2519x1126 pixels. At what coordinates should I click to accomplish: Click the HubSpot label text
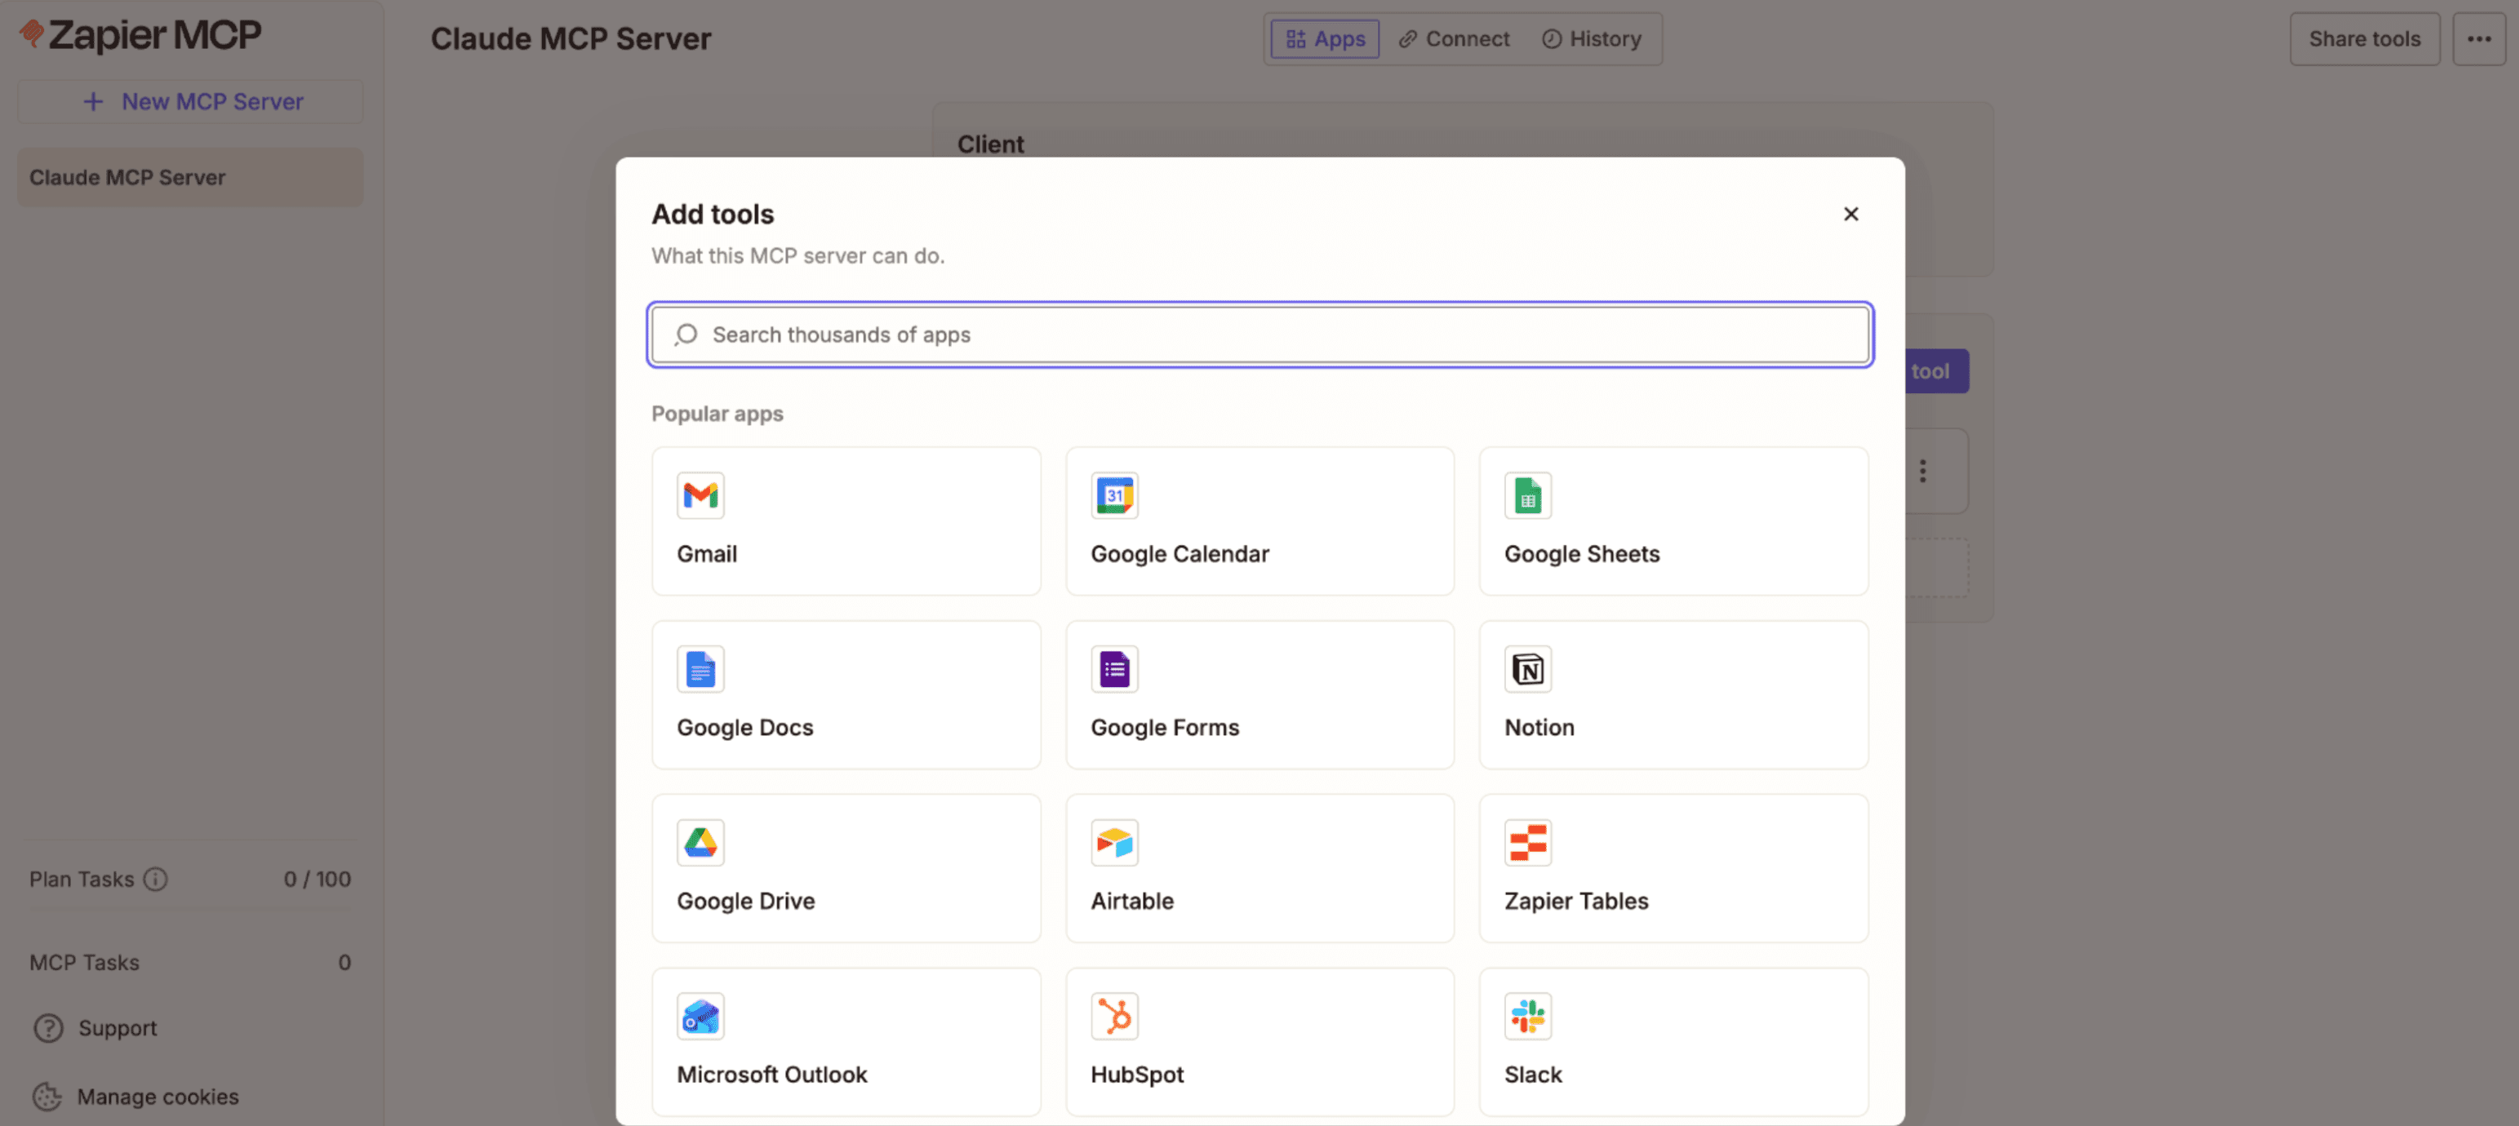coord(1136,1075)
